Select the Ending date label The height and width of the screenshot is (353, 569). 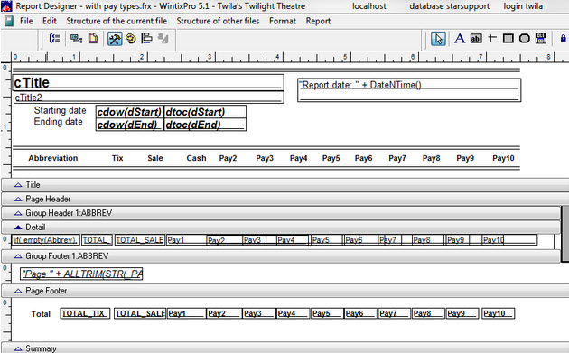tap(58, 122)
